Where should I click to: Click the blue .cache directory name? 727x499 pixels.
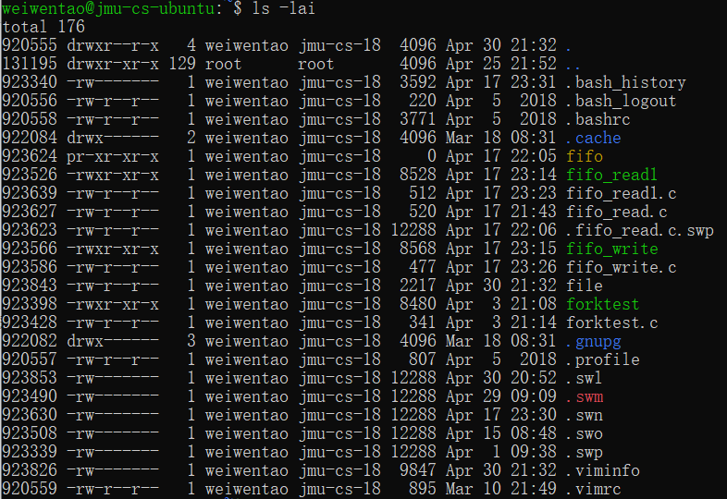click(594, 139)
